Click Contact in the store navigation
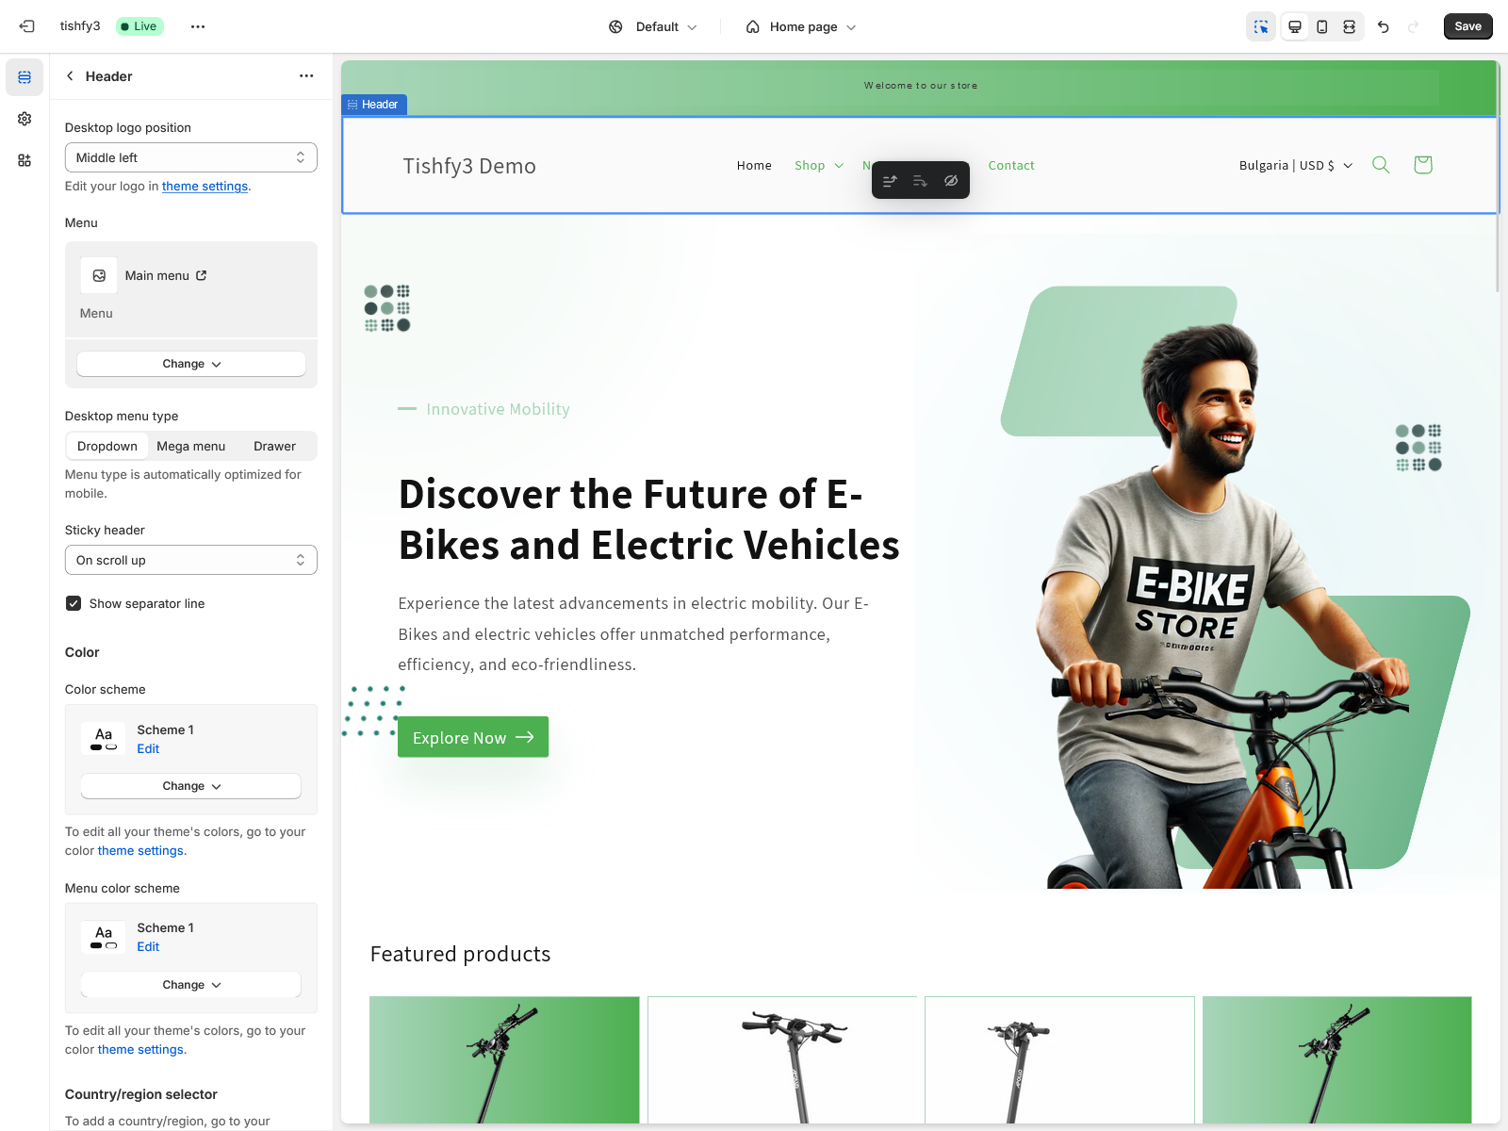Viewport: 1508px width, 1131px height. (x=1010, y=165)
